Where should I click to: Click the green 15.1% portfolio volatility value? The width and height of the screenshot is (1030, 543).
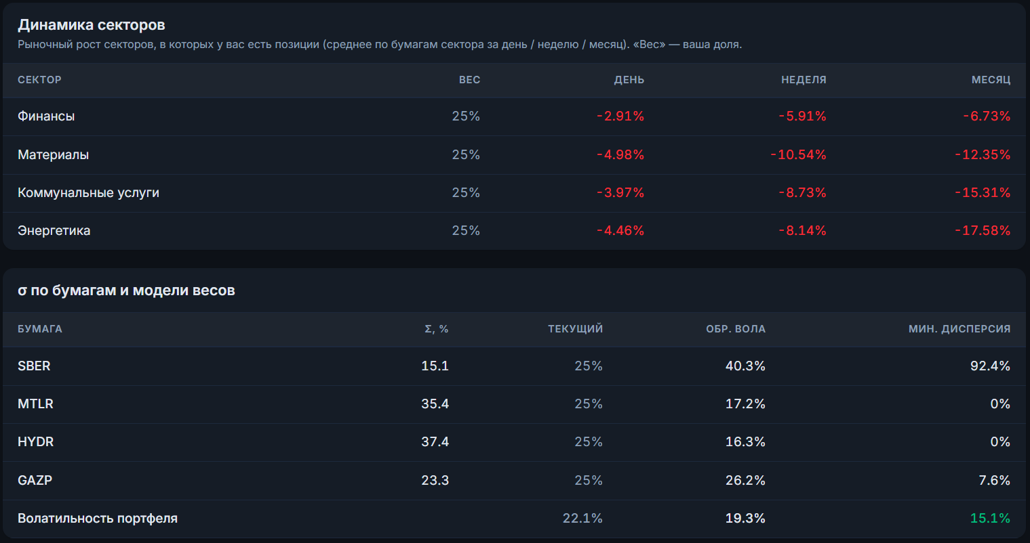990,519
